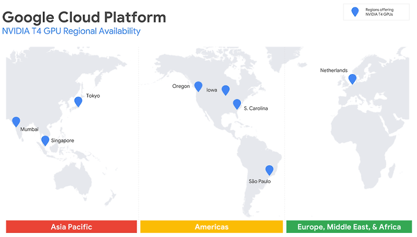417x237 pixels.
Task: Click the São Paulo map pin
Action: click(x=269, y=170)
